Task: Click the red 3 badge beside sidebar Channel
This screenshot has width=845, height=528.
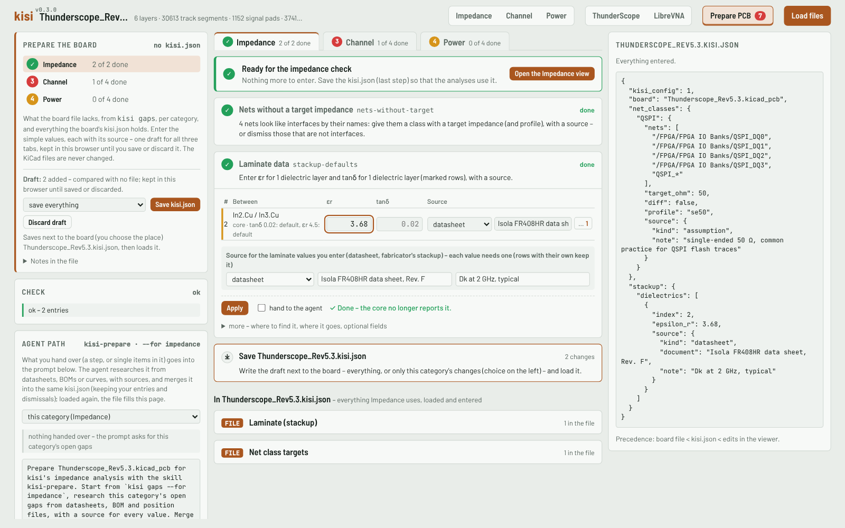Action: pos(32,81)
